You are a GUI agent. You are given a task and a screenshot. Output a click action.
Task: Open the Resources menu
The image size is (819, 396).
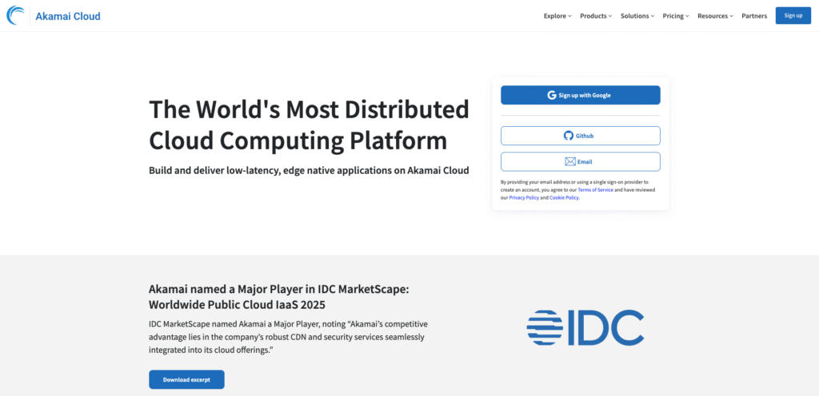pyautogui.click(x=714, y=16)
